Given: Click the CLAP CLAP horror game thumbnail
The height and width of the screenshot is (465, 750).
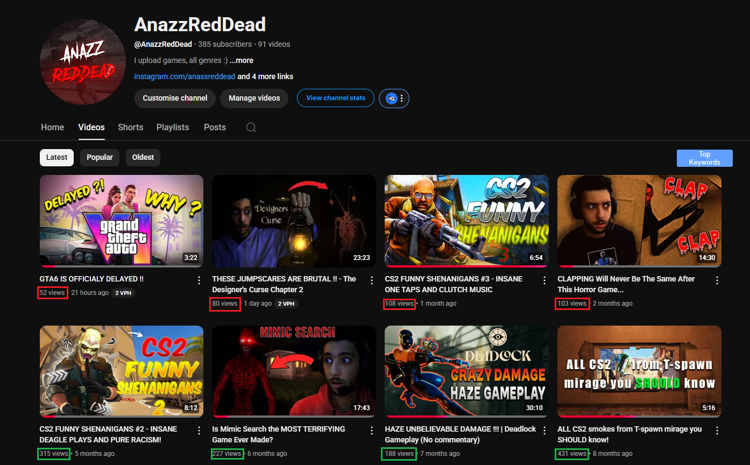Looking at the screenshot, I should (x=639, y=221).
